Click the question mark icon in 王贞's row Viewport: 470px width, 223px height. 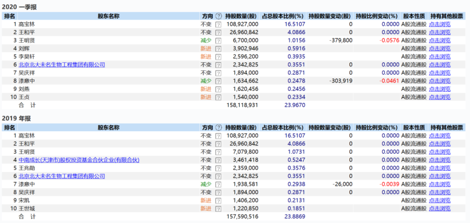(x=218, y=98)
